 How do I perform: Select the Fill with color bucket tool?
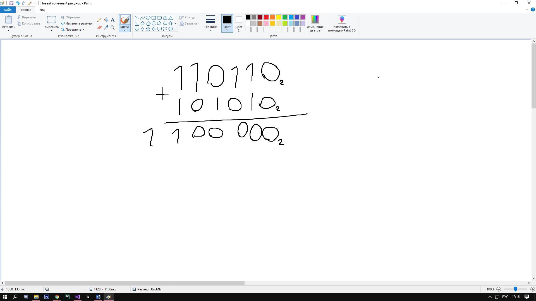(106, 20)
